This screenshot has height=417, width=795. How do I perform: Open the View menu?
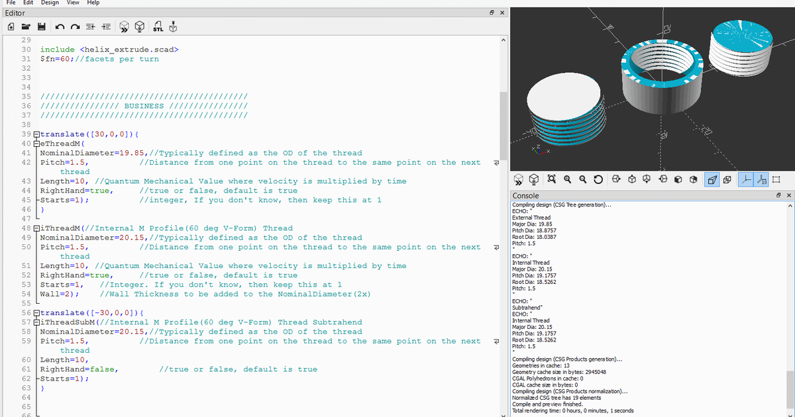tap(73, 3)
